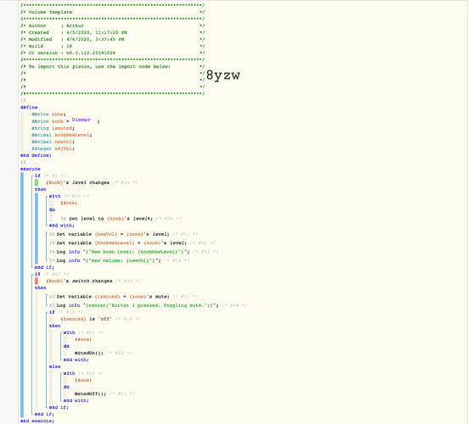The image size is (471, 424).
Task: Select the import code 8yzw
Action: pos(223,75)
